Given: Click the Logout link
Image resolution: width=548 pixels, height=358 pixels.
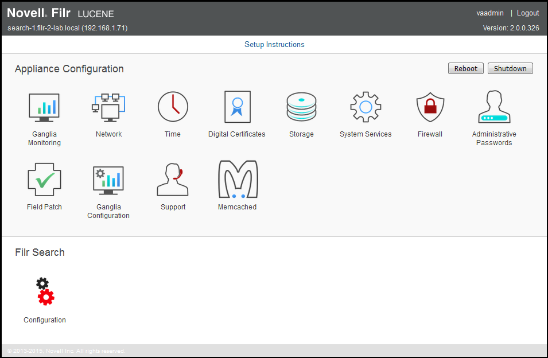Looking at the screenshot, I should (x=528, y=13).
